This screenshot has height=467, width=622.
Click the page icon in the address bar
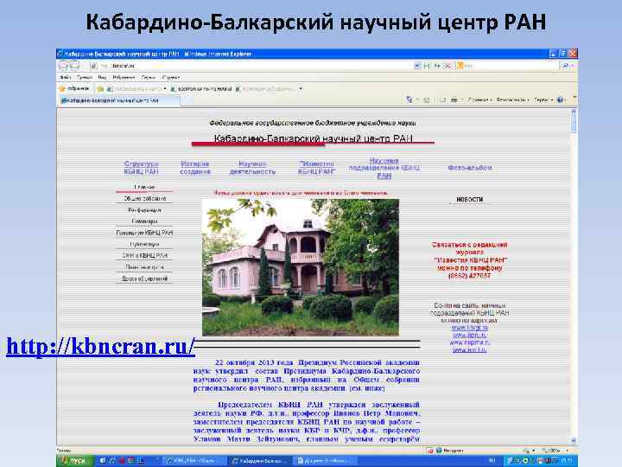tap(94, 66)
